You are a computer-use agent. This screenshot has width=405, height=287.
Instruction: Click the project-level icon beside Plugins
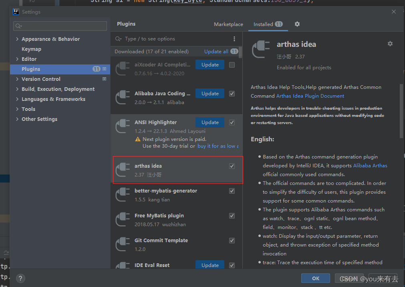[104, 69]
